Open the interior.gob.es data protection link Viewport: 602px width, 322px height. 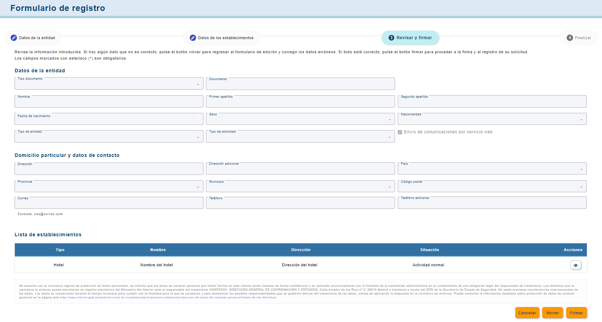click(x=168, y=297)
